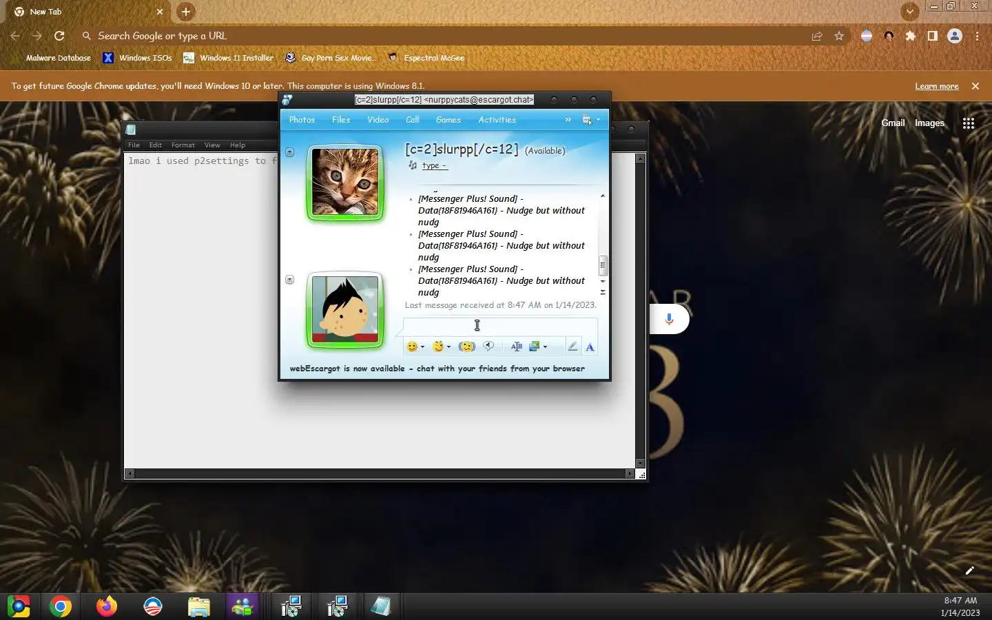Click the Notepad title bar icon

pos(131,130)
